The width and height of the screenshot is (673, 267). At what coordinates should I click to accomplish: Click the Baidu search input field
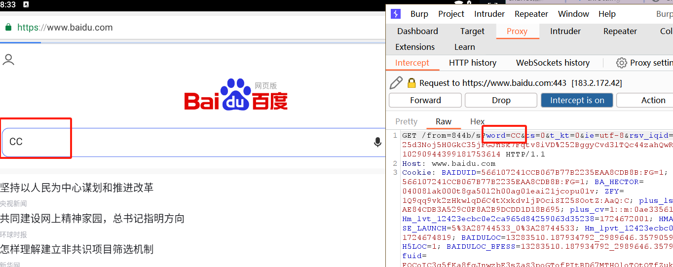(x=193, y=142)
